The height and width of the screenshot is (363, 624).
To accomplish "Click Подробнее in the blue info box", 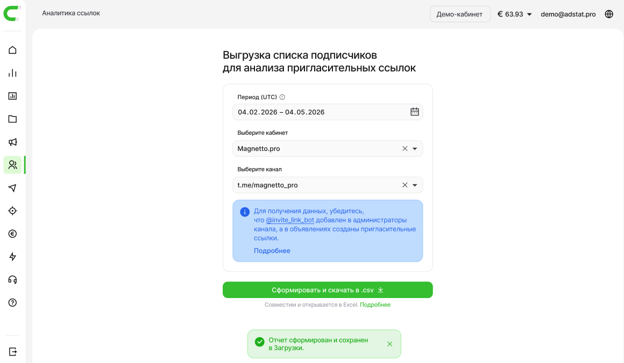I will point(272,251).
